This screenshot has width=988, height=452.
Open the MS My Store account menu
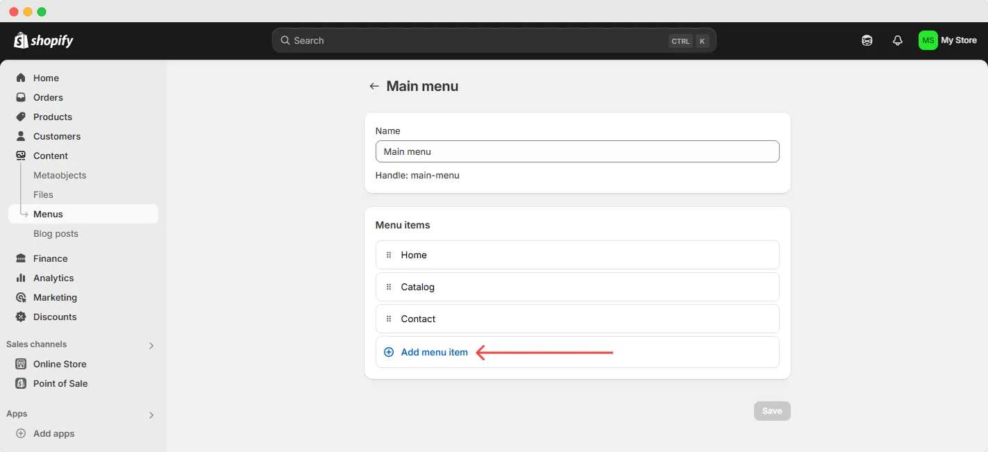[x=948, y=40]
